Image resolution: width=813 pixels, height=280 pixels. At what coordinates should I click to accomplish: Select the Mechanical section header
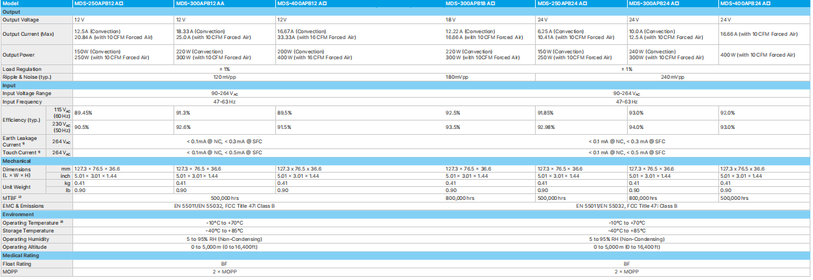tap(16, 160)
